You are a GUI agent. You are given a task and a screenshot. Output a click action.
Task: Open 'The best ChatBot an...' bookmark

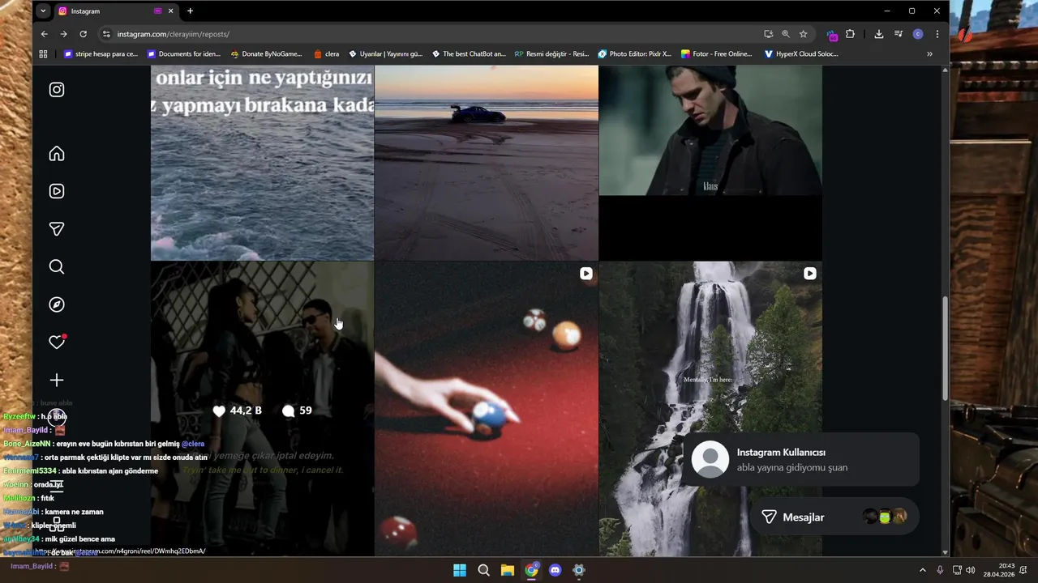tap(469, 54)
